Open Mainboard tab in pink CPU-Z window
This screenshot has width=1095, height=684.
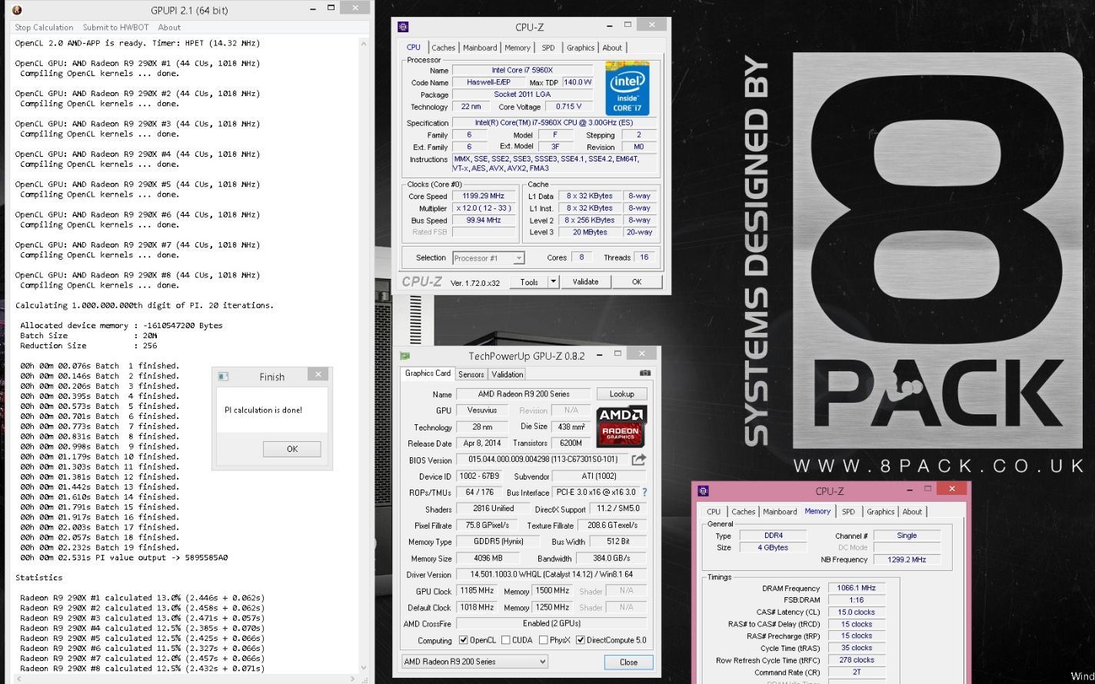pos(780,512)
